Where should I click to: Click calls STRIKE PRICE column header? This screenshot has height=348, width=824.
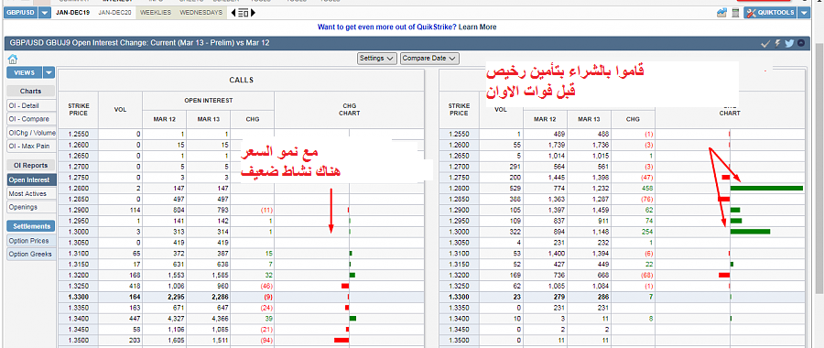pyautogui.click(x=79, y=110)
